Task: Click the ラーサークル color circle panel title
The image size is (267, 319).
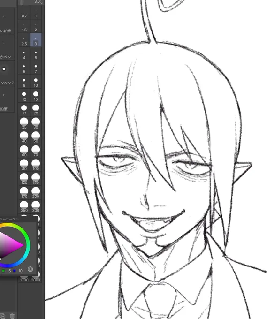Action: [x=9, y=219]
